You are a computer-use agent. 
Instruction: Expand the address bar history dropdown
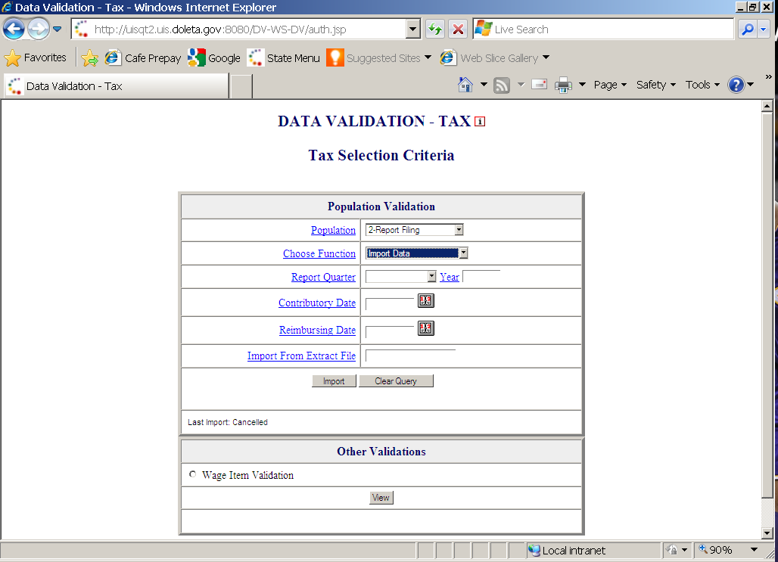click(x=412, y=29)
